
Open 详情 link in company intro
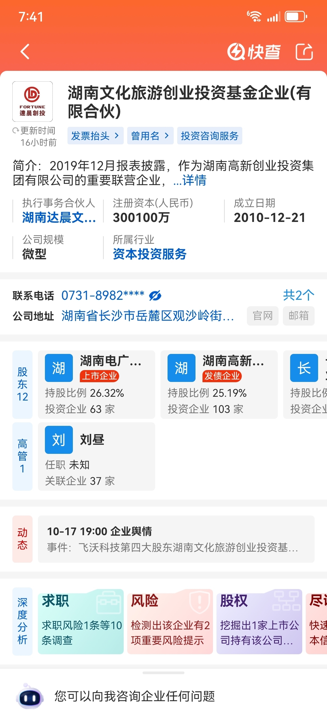[x=194, y=180]
